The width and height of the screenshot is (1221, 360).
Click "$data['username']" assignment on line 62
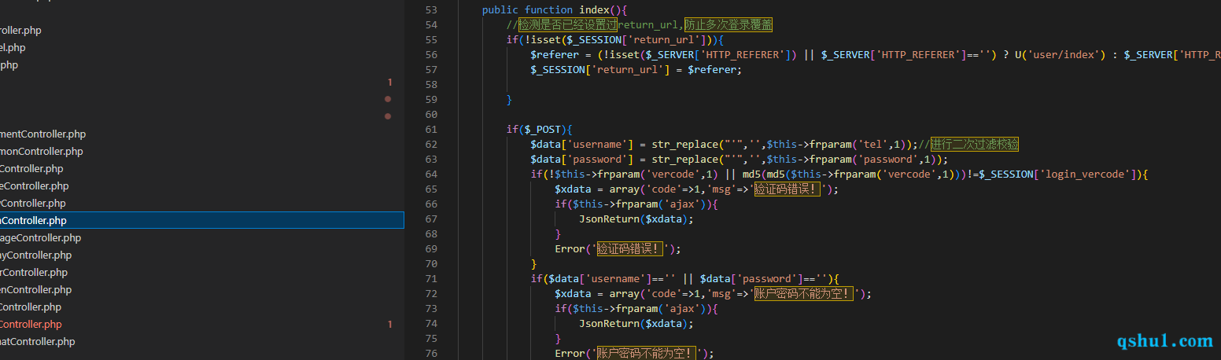582,145
